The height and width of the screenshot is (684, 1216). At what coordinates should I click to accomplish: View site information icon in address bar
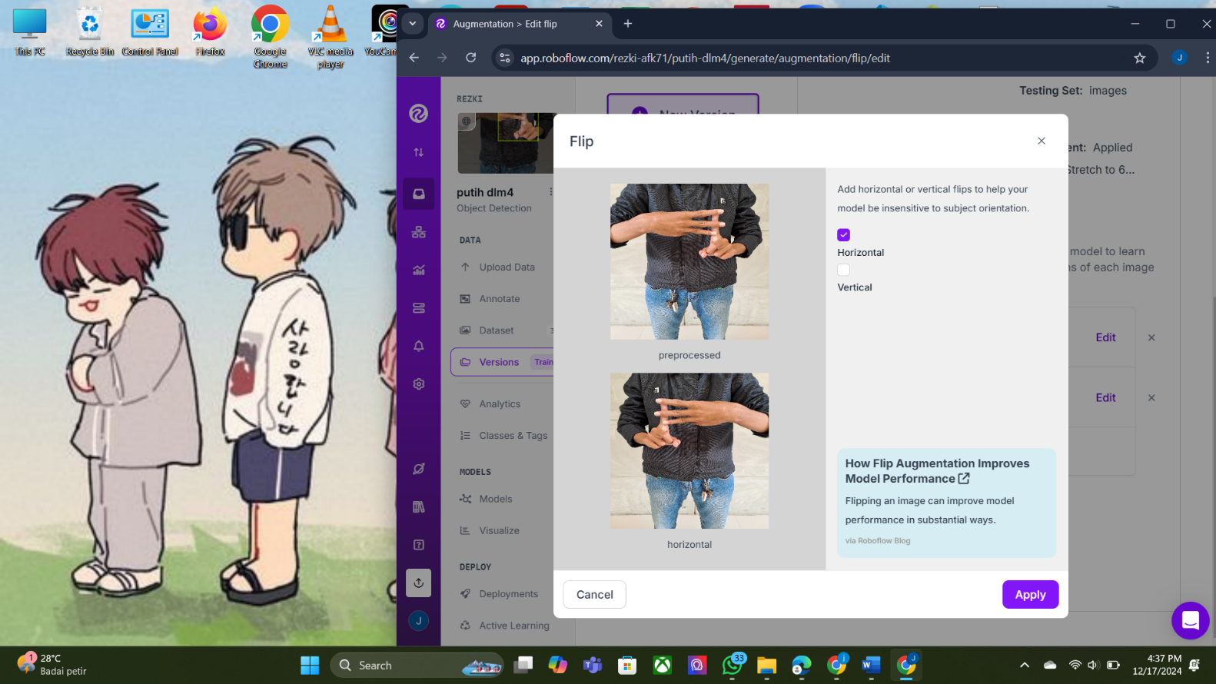pyautogui.click(x=505, y=58)
